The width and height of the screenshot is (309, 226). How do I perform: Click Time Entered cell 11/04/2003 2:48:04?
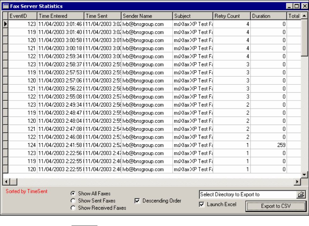click(61, 121)
